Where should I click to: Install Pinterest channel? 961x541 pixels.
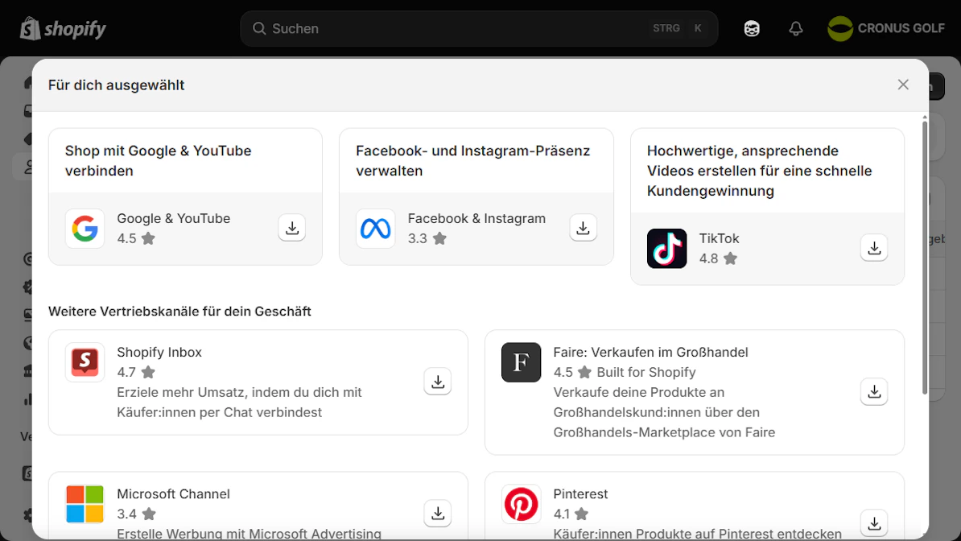pos(874,523)
